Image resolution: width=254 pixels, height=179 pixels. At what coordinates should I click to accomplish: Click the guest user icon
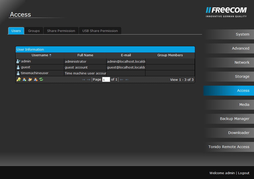[x=18, y=67]
